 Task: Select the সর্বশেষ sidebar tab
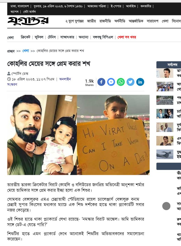pyautogui.click(x=172, y=65)
